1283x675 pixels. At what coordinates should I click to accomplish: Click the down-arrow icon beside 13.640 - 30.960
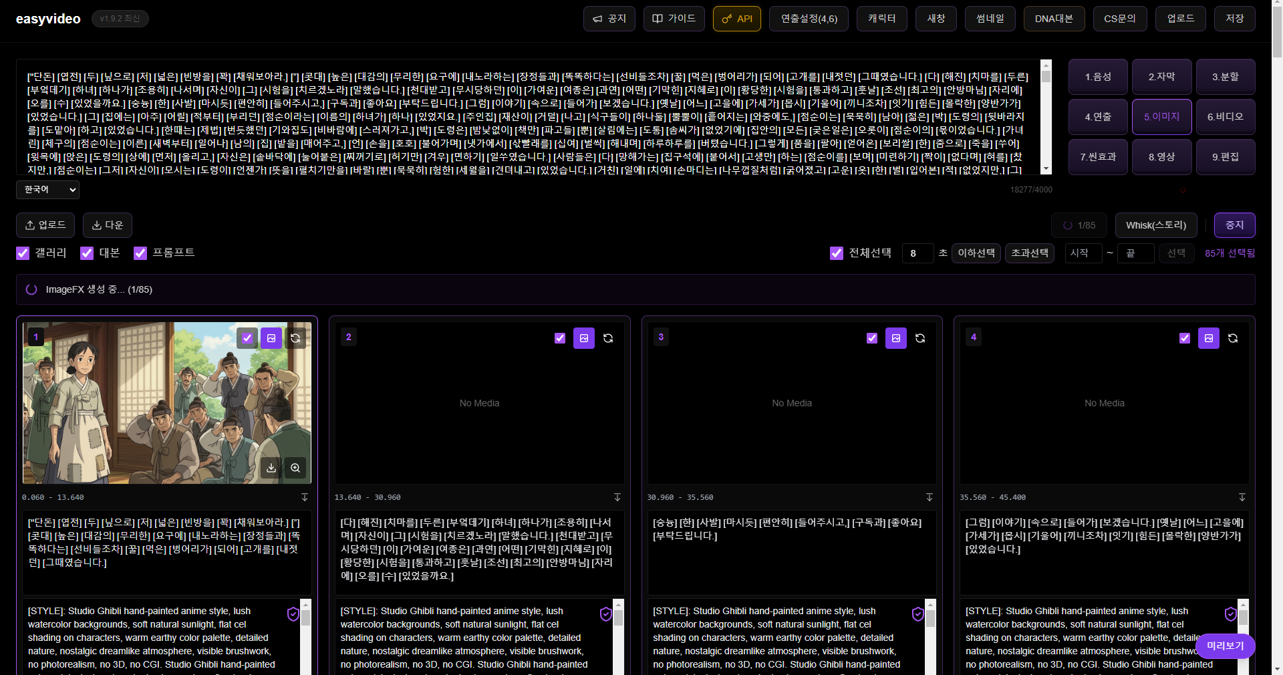point(617,497)
